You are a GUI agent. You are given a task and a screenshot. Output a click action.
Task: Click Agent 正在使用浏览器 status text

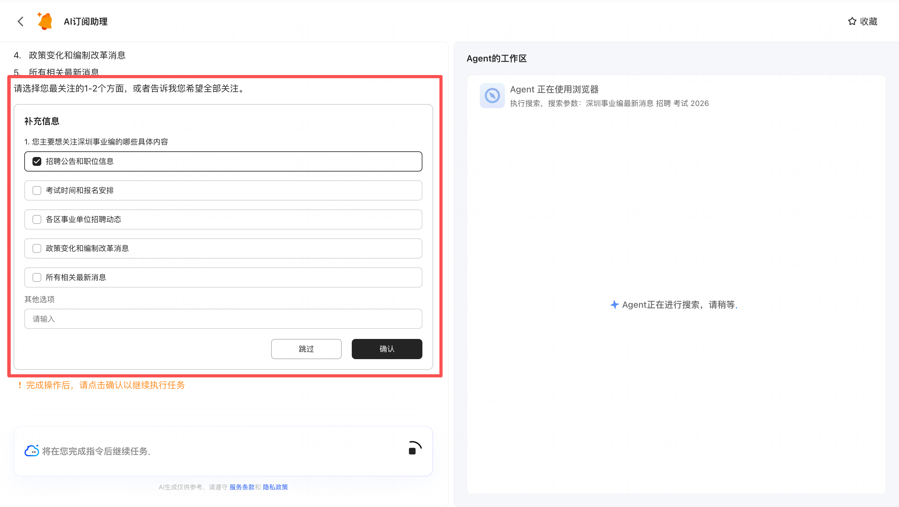coord(554,90)
